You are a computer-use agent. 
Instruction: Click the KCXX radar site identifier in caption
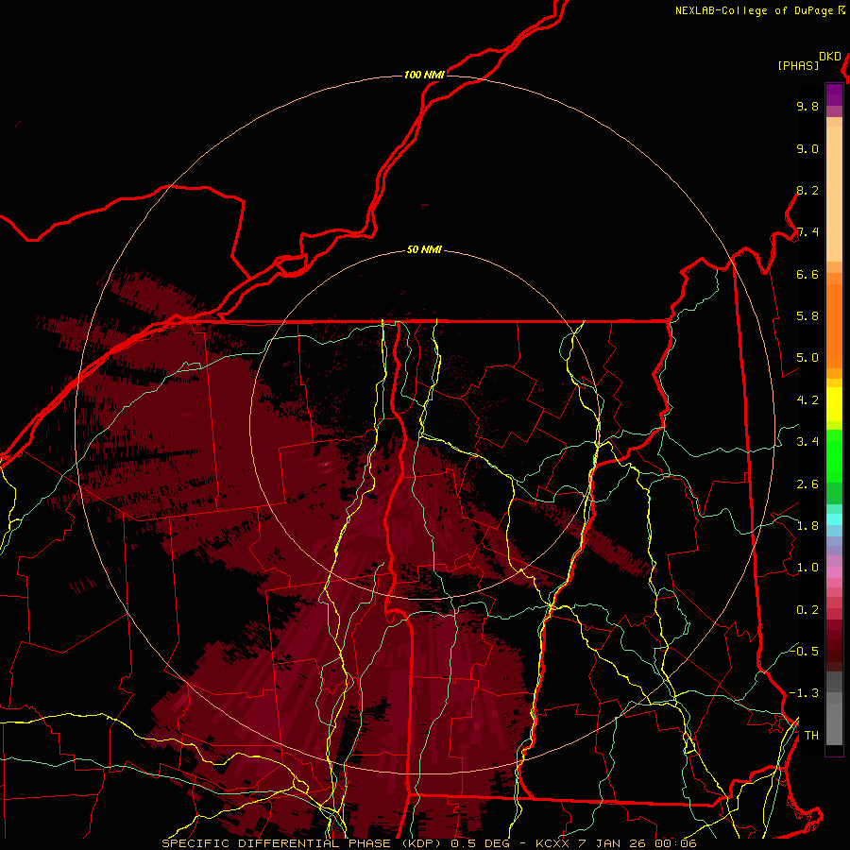coord(552,843)
